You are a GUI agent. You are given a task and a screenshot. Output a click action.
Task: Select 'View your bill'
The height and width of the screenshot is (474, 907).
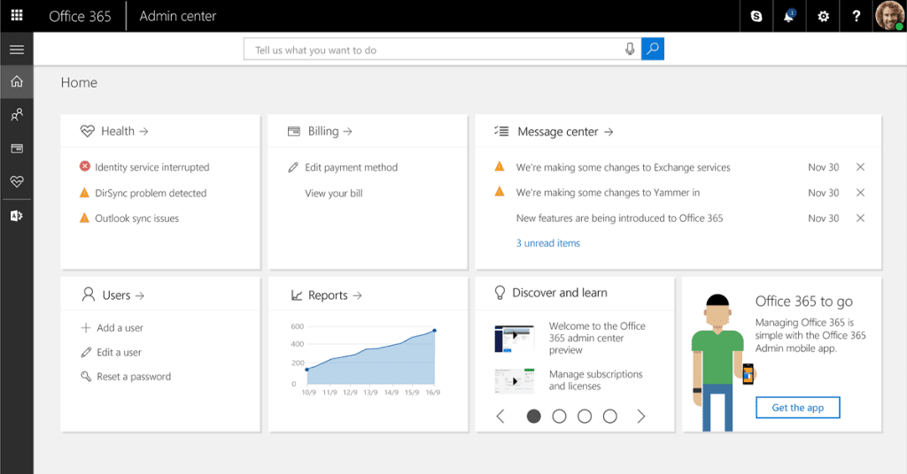(334, 194)
